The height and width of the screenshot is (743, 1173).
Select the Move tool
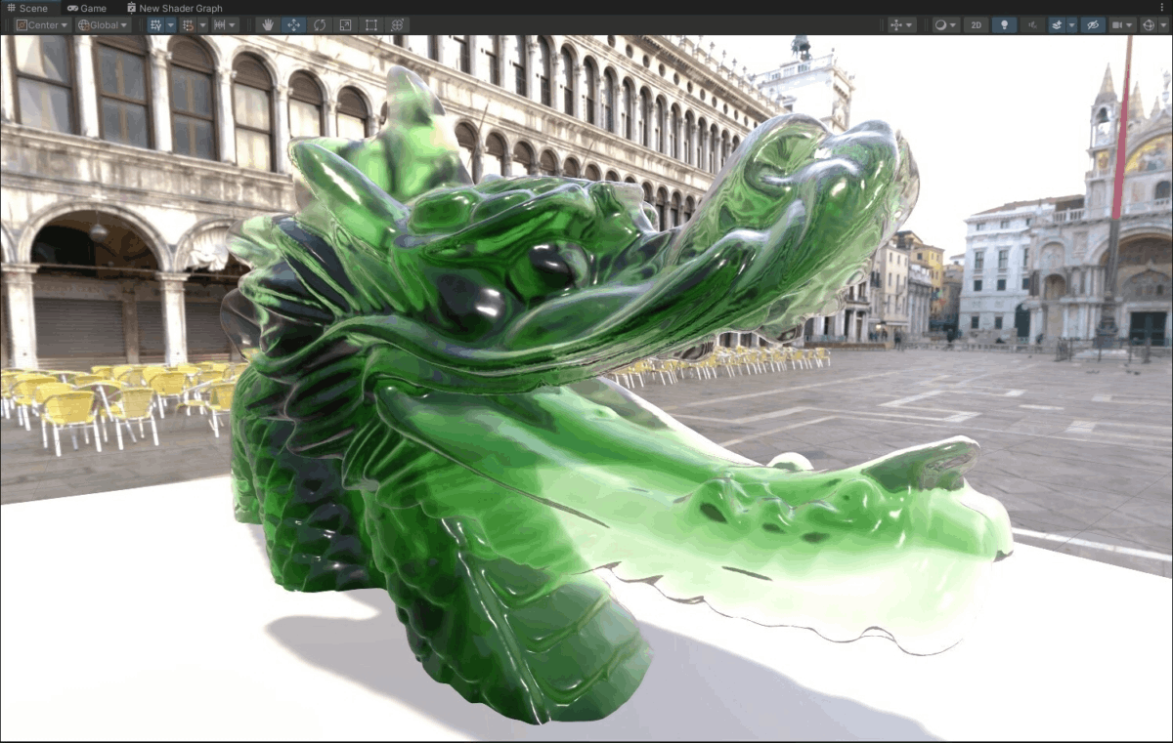[x=294, y=25]
